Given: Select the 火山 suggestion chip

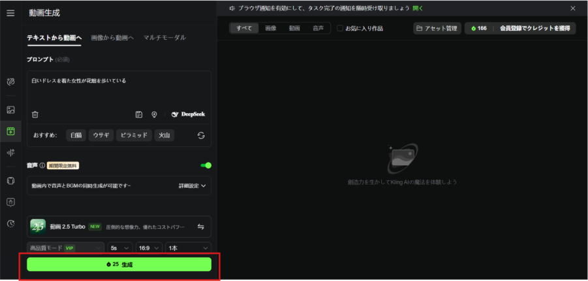Looking at the screenshot, I should coord(164,136).
